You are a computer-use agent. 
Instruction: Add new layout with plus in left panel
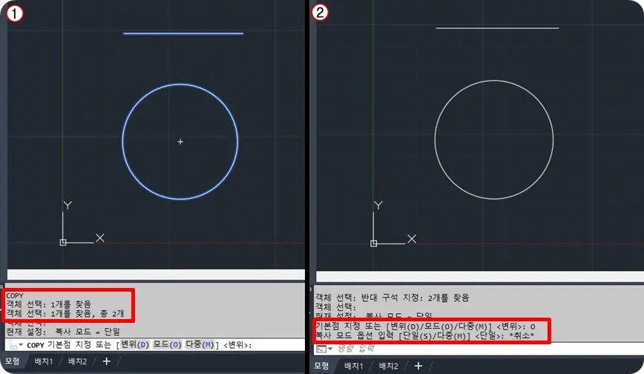(106, 361)
